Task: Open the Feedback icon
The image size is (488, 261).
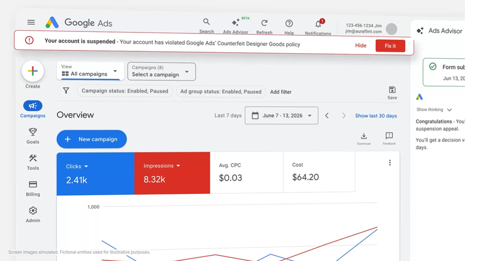Action: (389, 136)
